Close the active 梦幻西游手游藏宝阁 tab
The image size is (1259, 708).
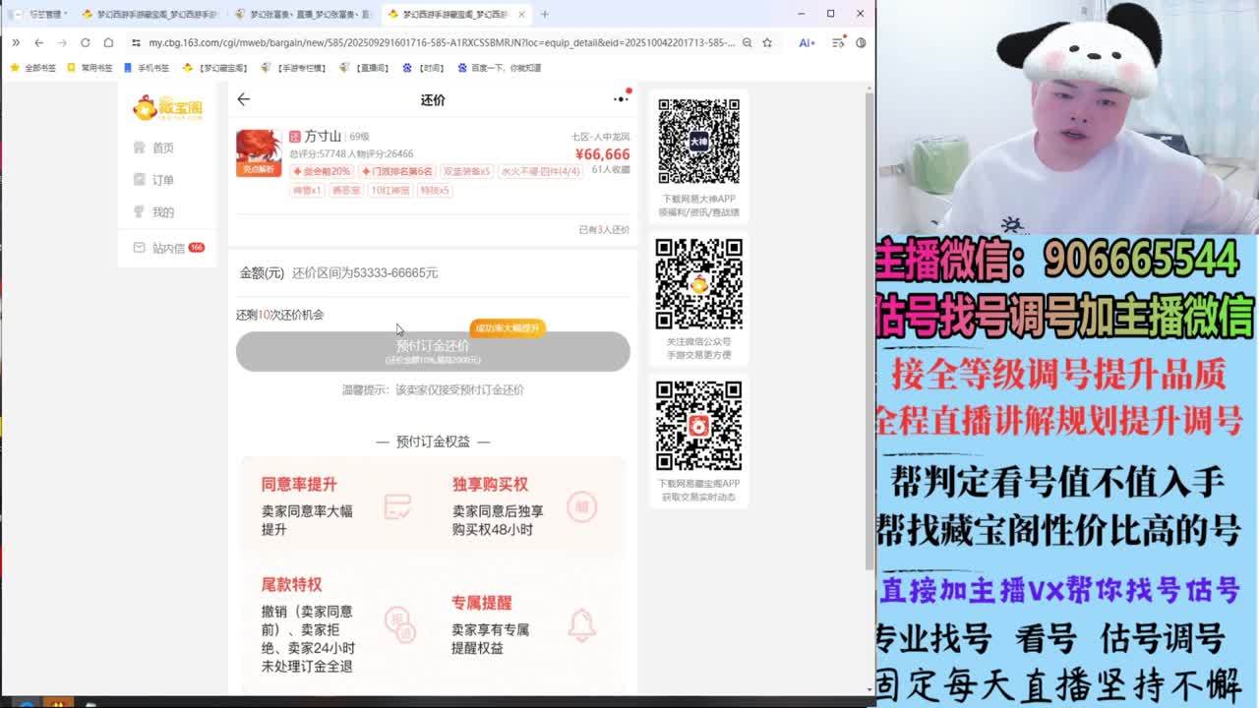tap(522, 14)
